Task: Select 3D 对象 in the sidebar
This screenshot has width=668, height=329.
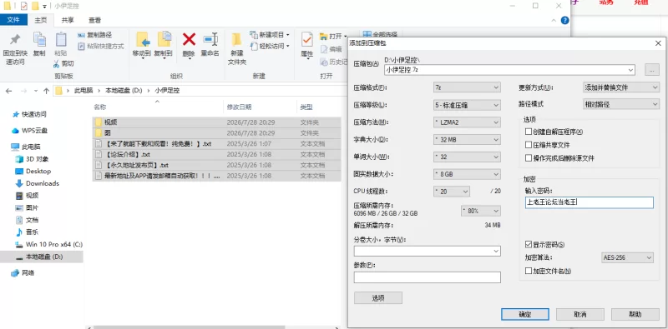Action: (32, 159)
